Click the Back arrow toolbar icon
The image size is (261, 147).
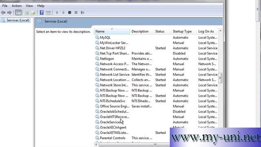[x=3, y=13]
